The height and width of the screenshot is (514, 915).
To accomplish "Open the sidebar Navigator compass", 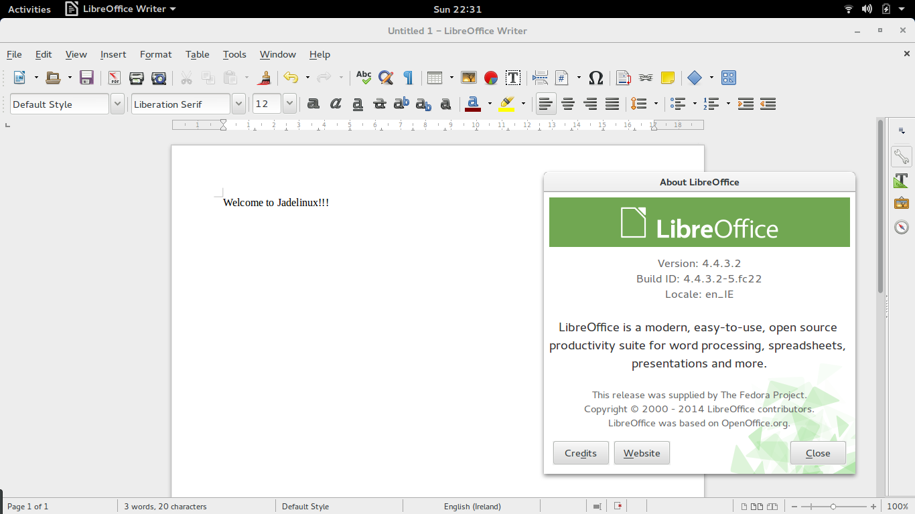I will 902,227.
